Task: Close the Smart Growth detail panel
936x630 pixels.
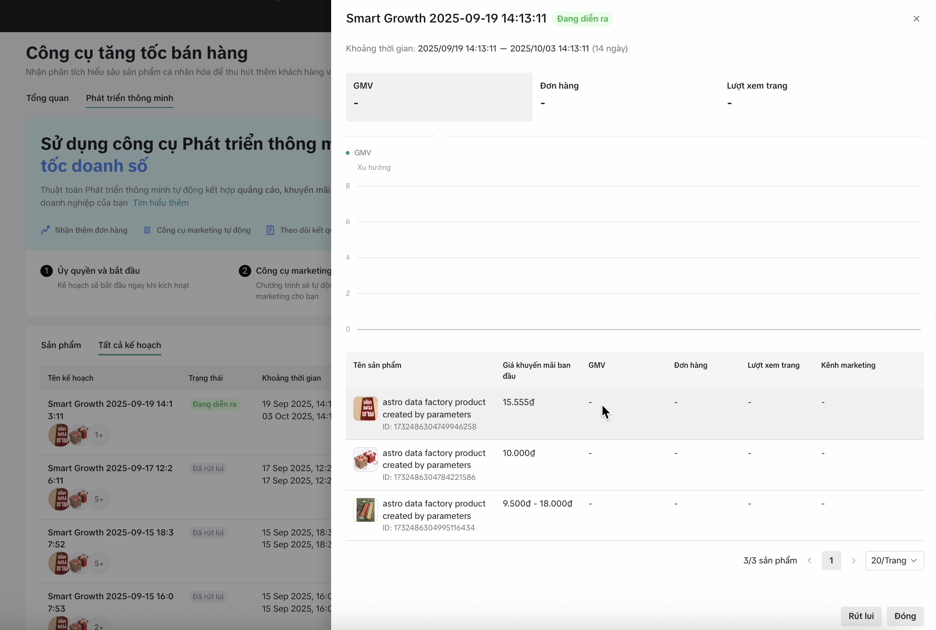Action: coord(916,19)
